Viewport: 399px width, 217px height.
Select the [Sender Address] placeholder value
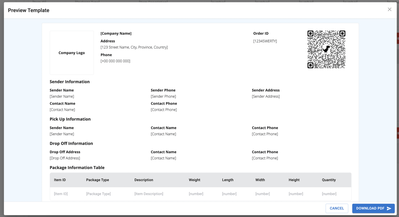(266, 97)
